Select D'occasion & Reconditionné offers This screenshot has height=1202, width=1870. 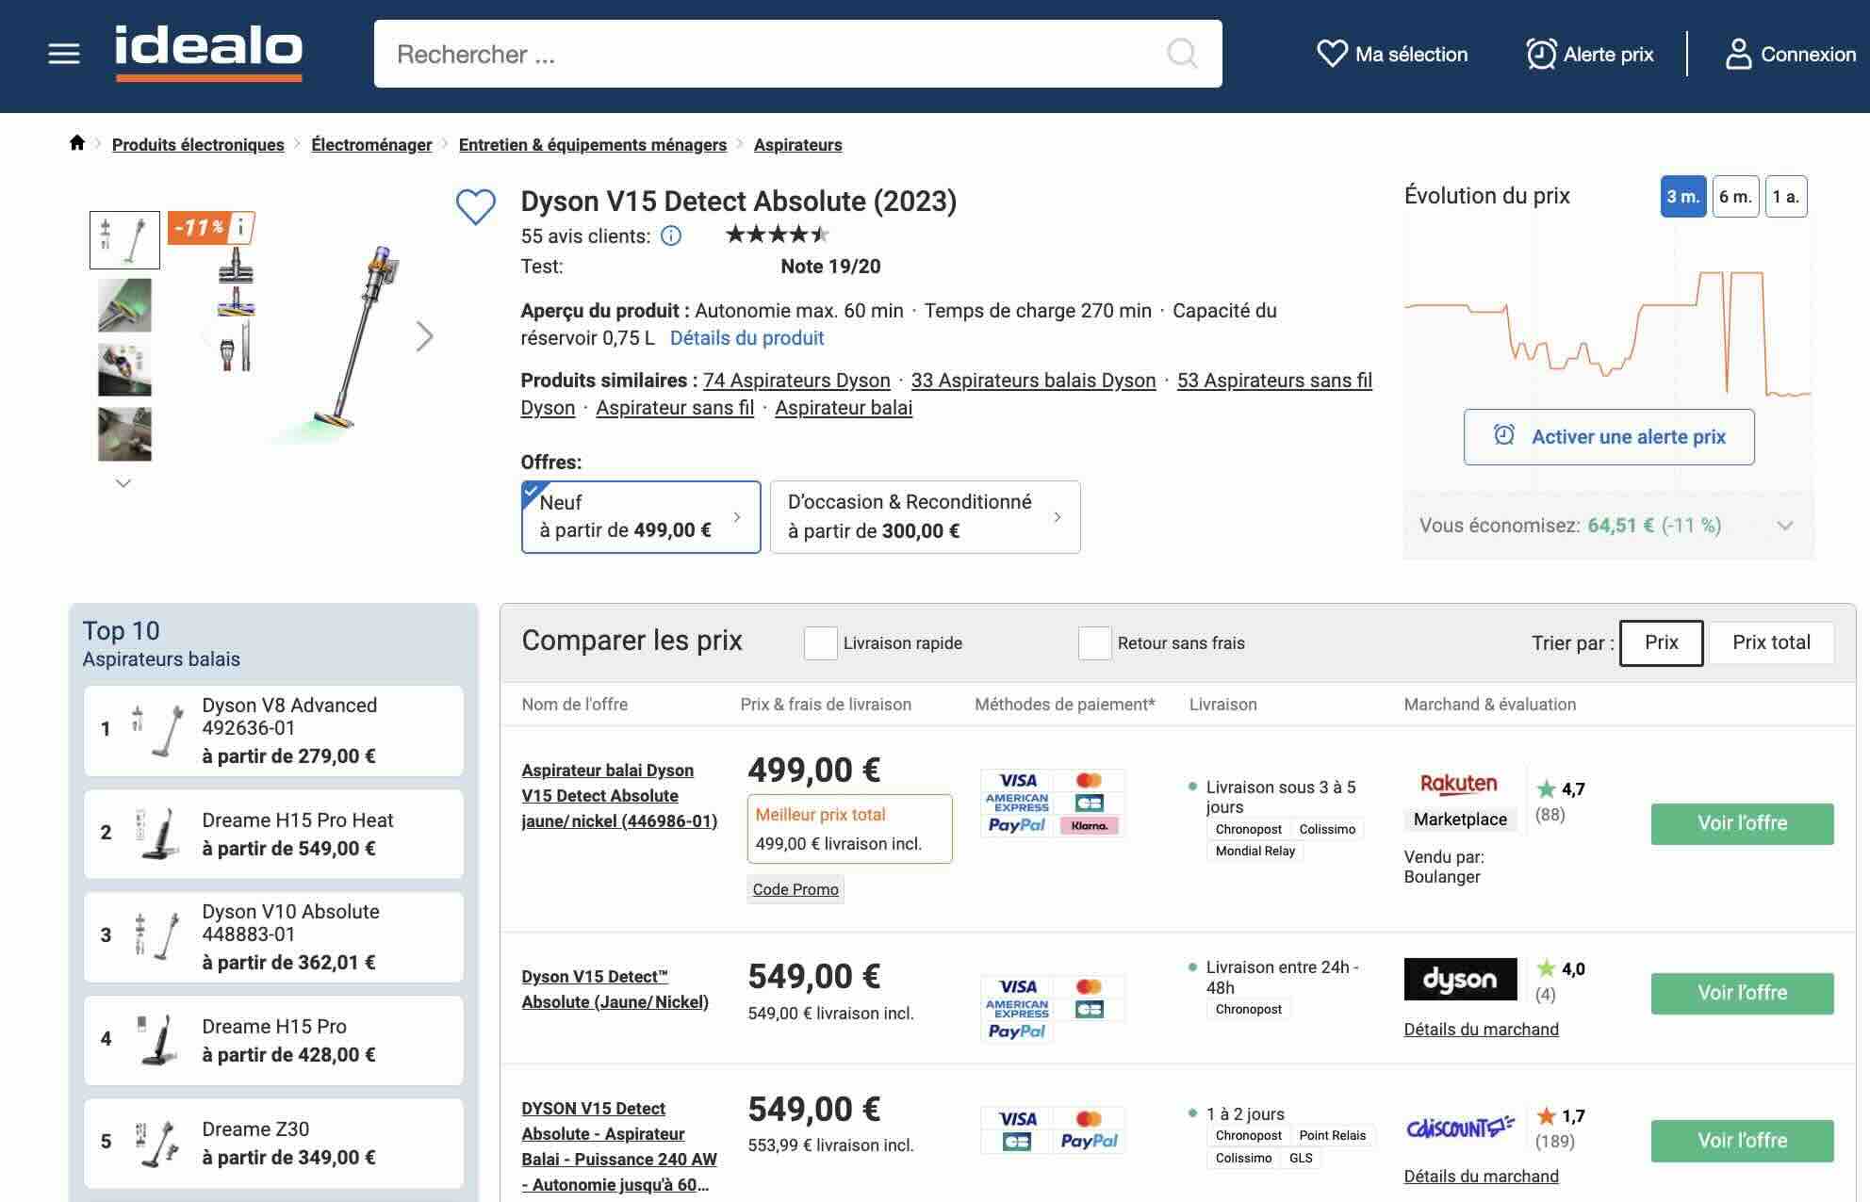tap(925, 517)
